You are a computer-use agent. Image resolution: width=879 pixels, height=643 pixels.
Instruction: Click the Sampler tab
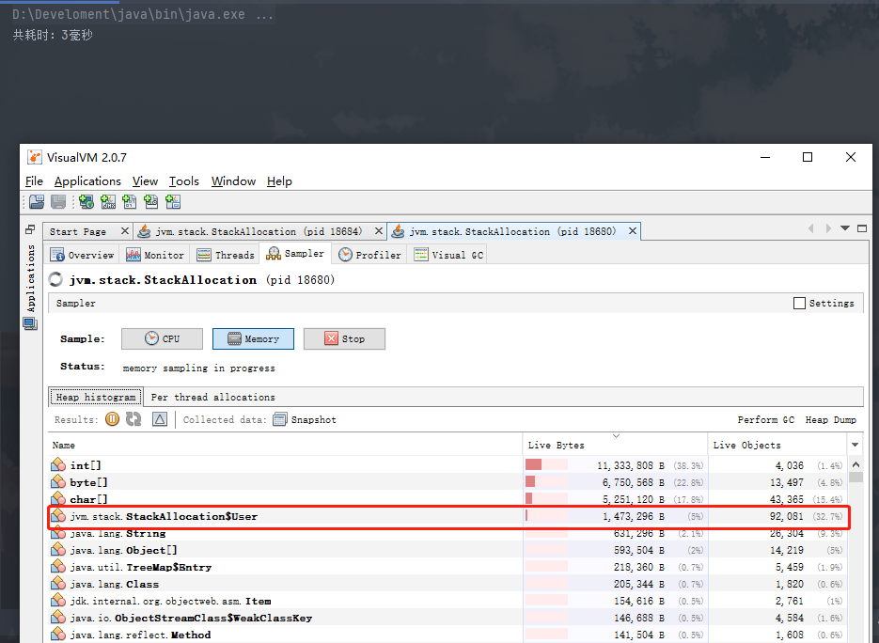[x=296, y=254]
